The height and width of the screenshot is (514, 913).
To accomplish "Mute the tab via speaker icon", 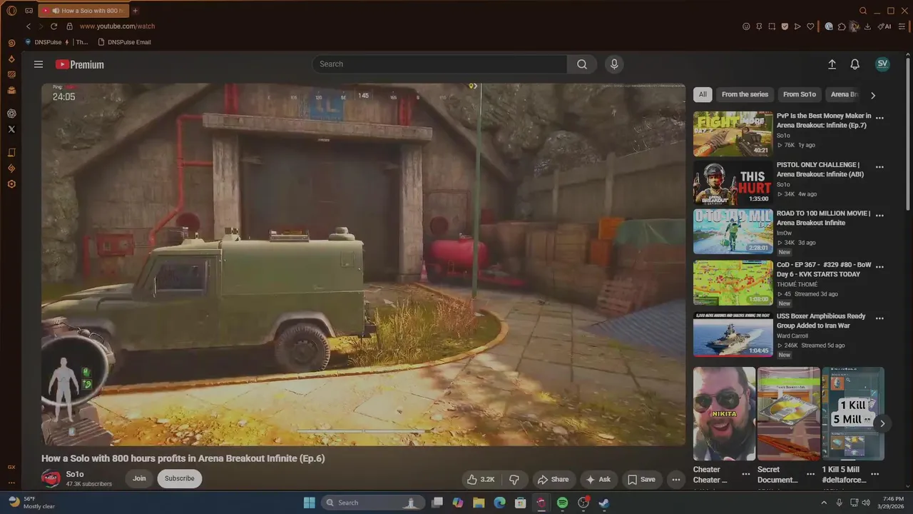I will pos(56,11).
